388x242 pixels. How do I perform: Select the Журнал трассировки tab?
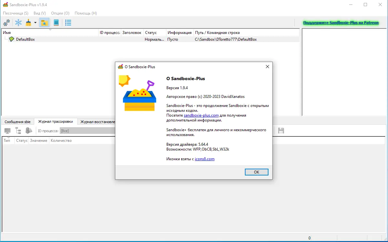point(56,121)
